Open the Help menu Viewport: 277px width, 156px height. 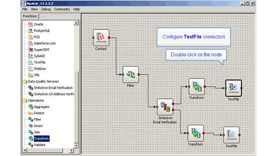[77, 9]
